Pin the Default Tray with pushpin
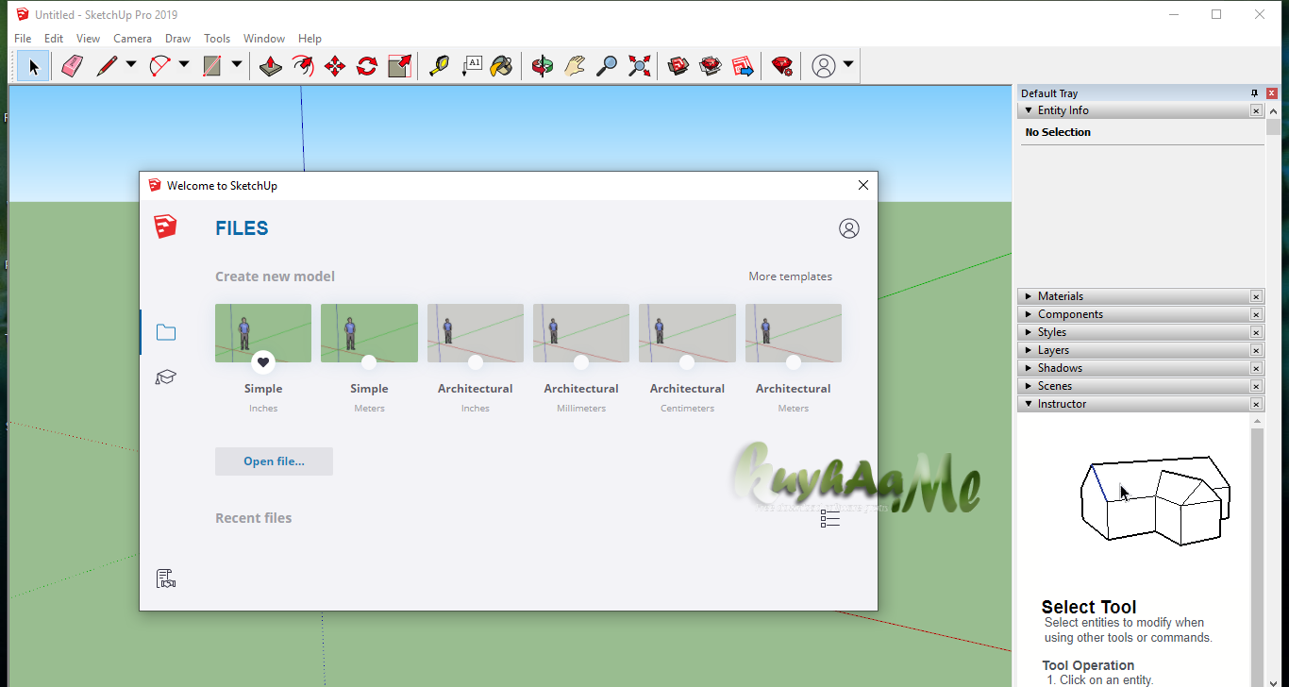 coord(1254,93)
